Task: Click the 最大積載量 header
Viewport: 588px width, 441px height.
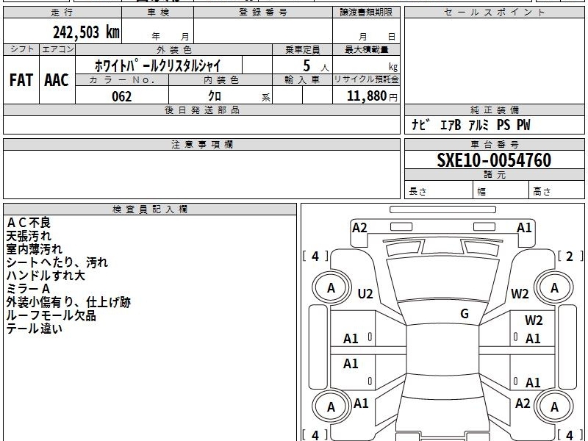Action: (366, 49)
